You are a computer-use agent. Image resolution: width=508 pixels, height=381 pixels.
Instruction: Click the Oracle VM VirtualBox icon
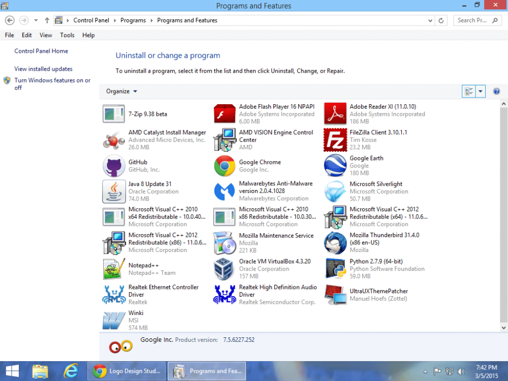tap(225, 269)
